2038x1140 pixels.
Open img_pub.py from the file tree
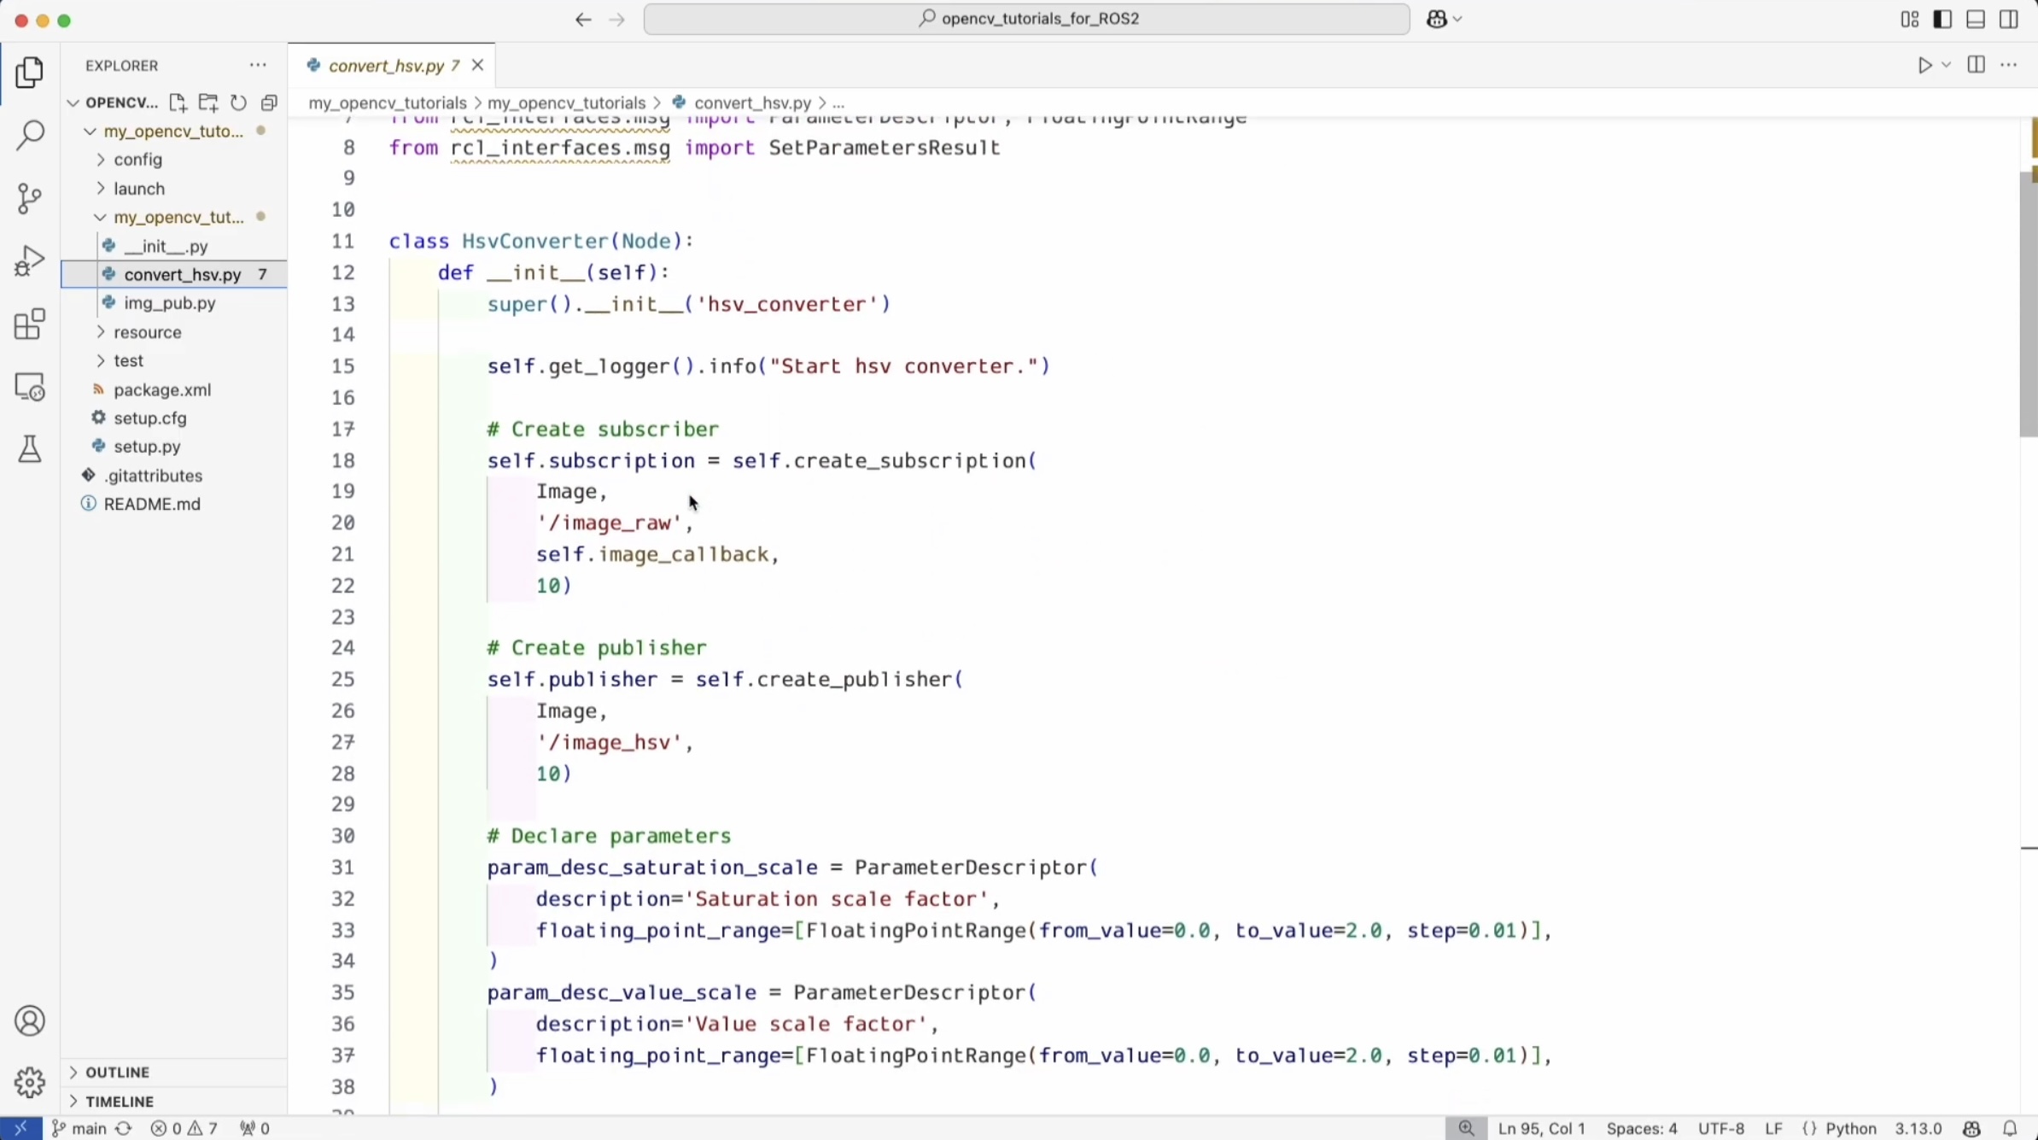(x=169, y=303)
